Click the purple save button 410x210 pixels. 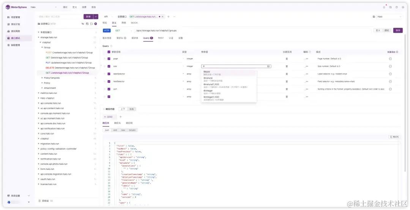point(398,30)
